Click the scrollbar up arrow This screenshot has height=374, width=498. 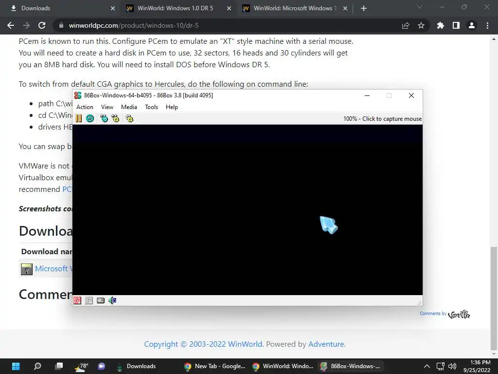click(494, 39)
